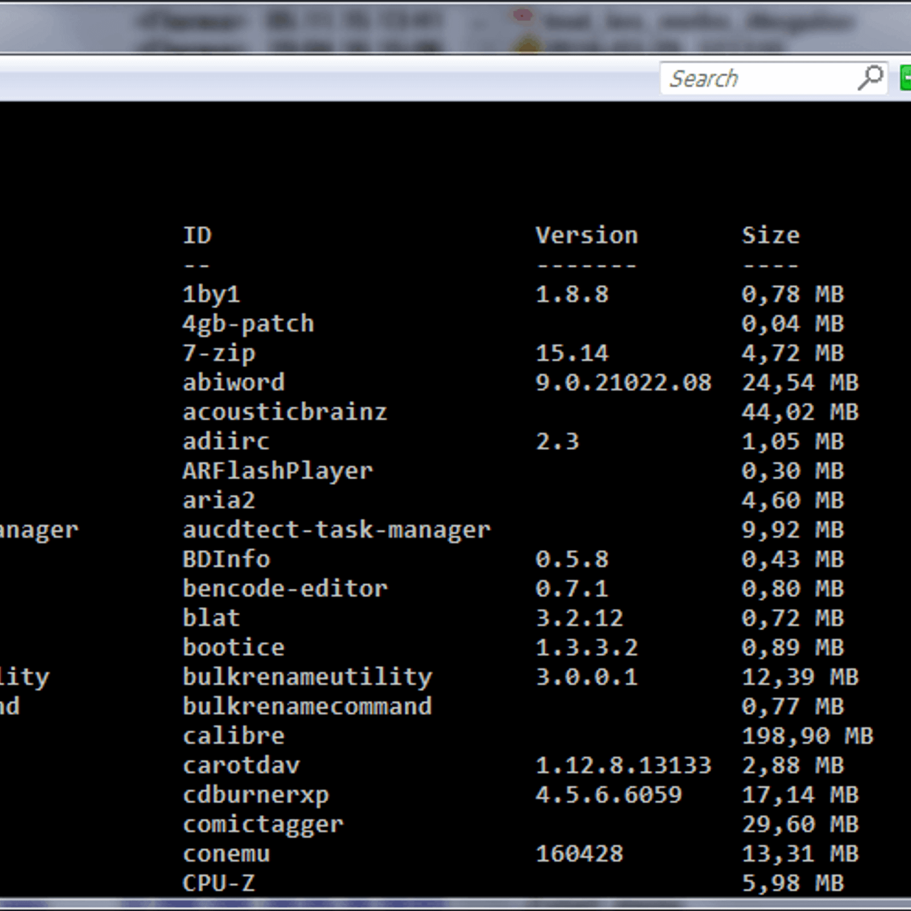The height and width of the screenshot is (911, 911).
Task: Click size "0,04 MB" of 4gb-patch
Action: (x=793, y=324)
